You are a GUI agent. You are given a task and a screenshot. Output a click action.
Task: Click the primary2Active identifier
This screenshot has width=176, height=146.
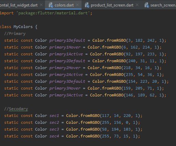[x=66, y=75]
